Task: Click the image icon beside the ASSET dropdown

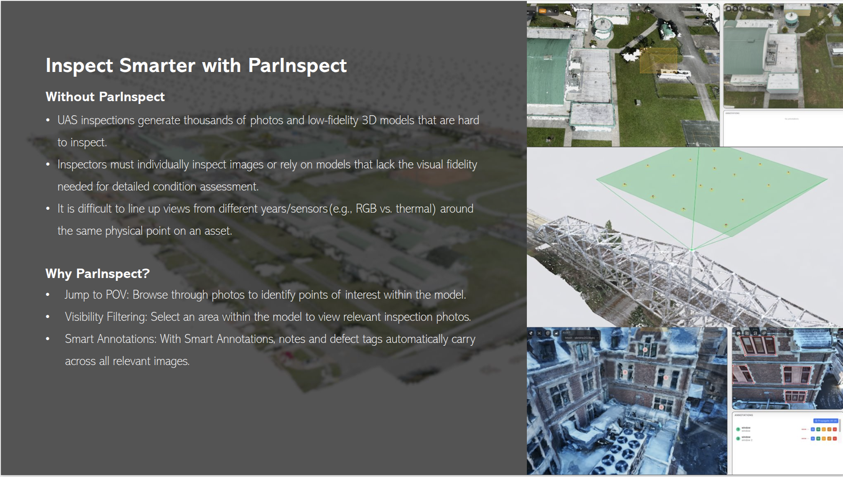Action: coord(557,333)
